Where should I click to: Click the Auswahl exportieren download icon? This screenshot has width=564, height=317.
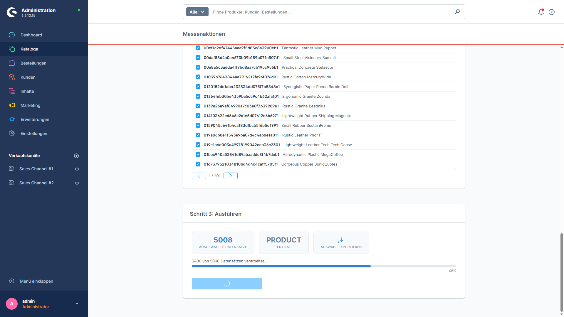[x=341, y=240]
